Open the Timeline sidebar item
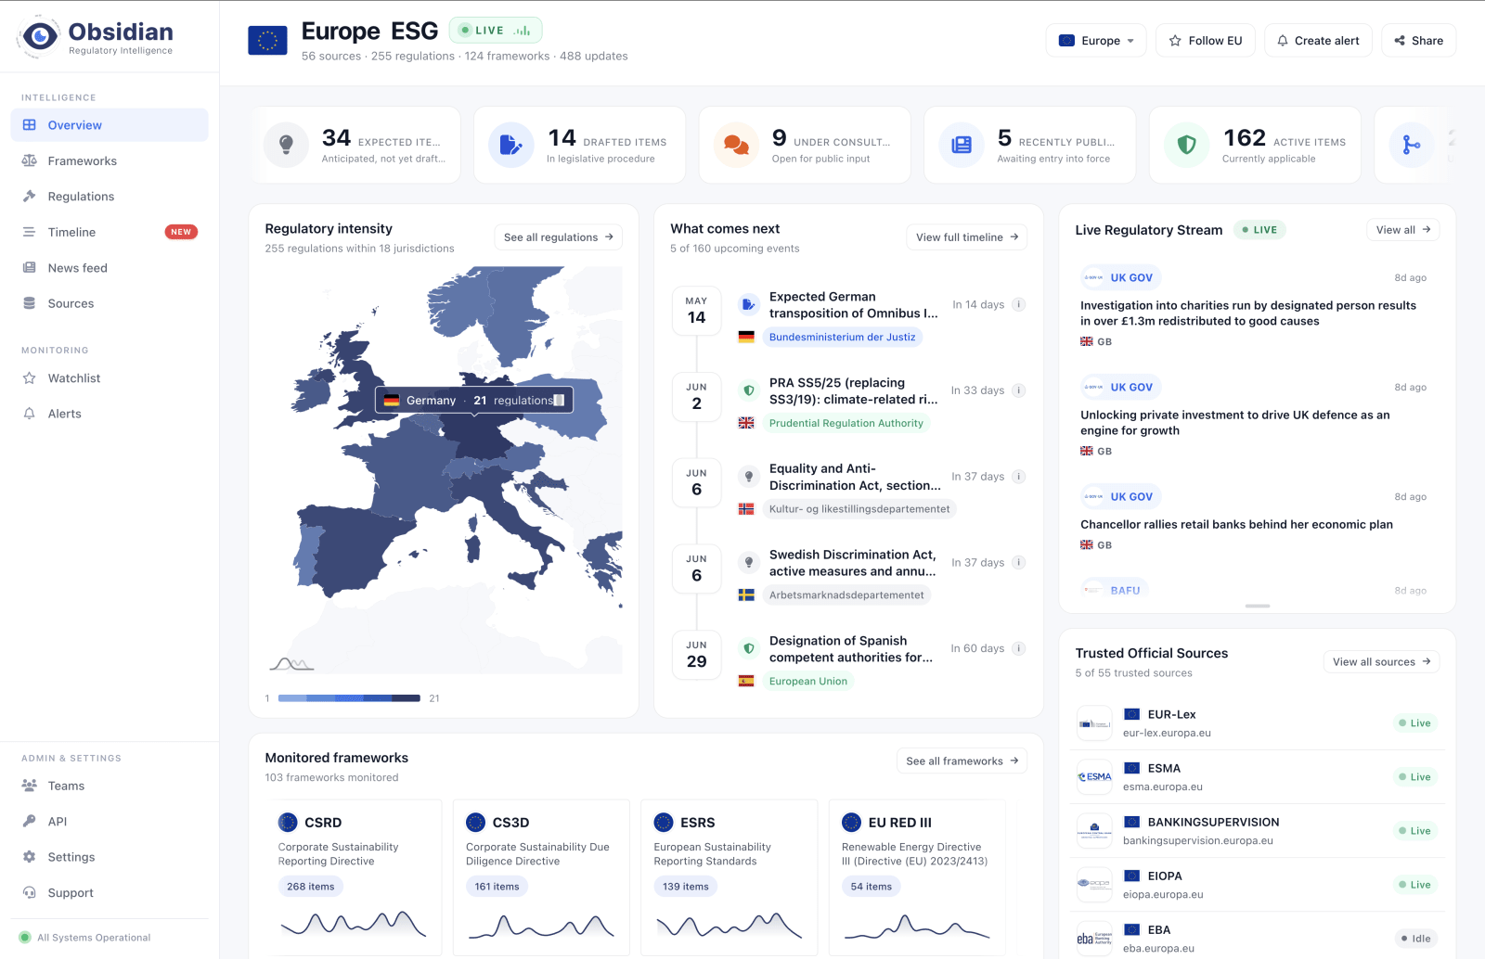 click(110, 233)
